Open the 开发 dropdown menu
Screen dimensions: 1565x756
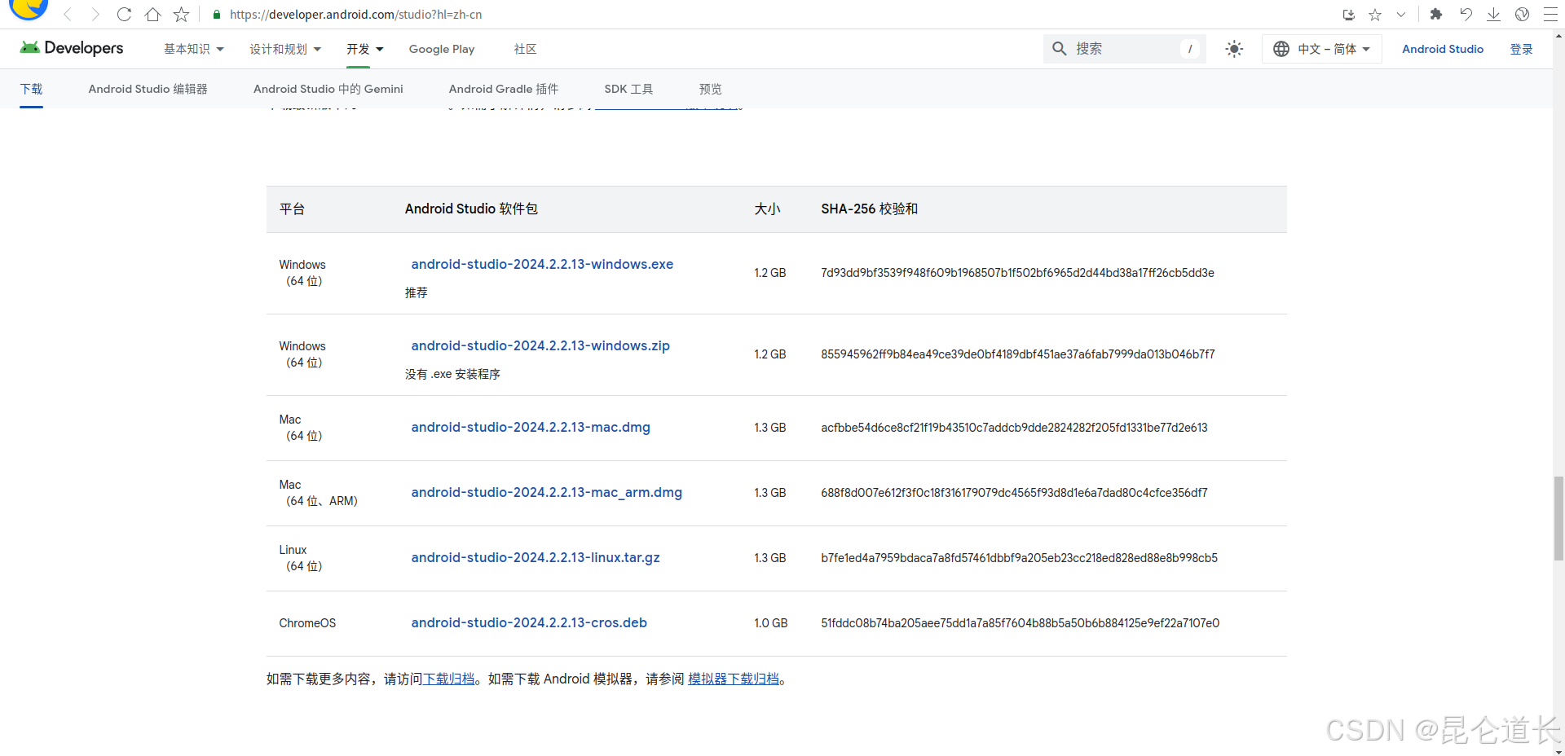point(364,49)
